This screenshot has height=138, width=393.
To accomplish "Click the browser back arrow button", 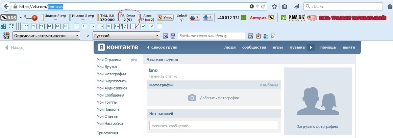I will tap(6, 6).
